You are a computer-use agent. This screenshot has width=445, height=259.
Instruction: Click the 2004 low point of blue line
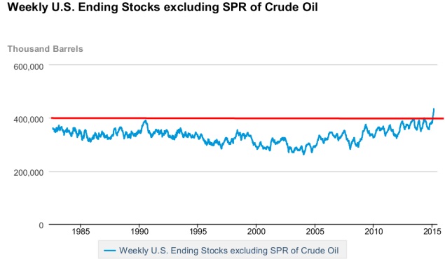pos(303,154)
